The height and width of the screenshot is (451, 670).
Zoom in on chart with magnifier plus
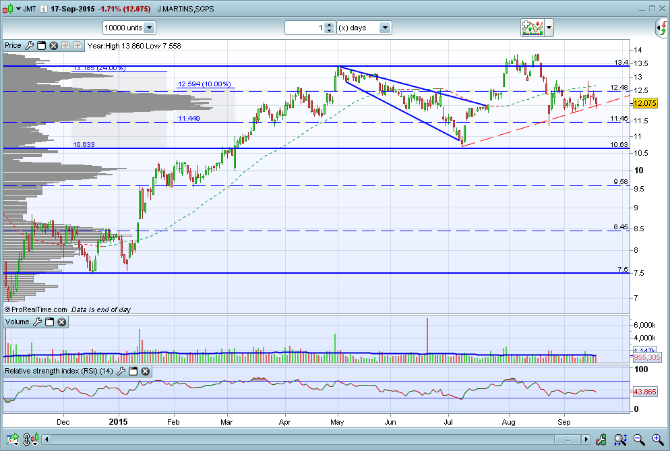tap(657, 439)
